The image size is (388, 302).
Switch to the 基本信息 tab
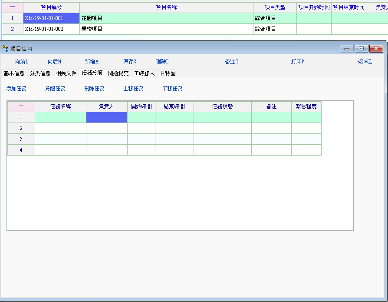click(x=14, y=73)
